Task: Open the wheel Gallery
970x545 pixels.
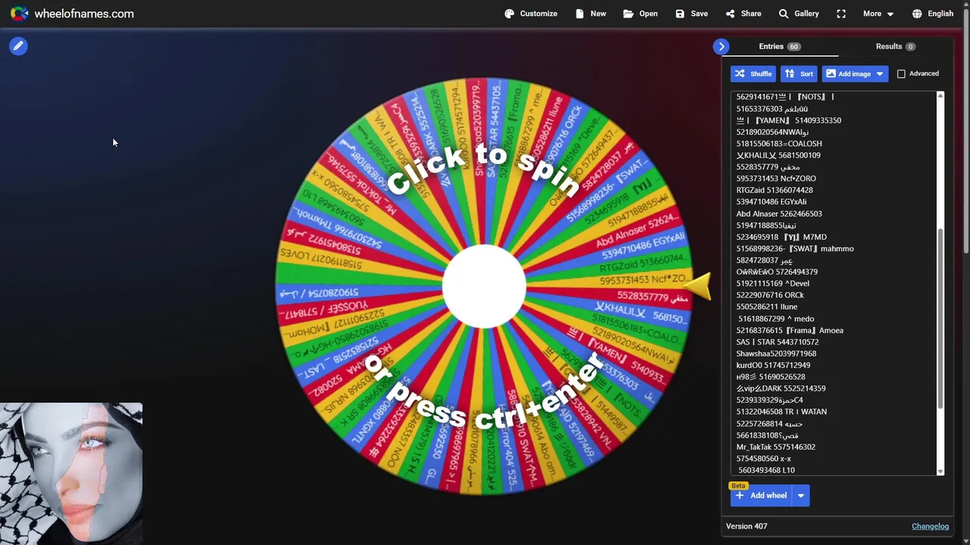Action: pos(799,14)
